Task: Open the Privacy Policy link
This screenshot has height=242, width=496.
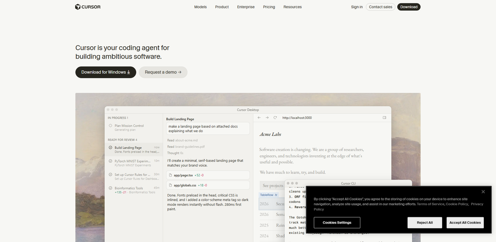Action: point(477,204)
